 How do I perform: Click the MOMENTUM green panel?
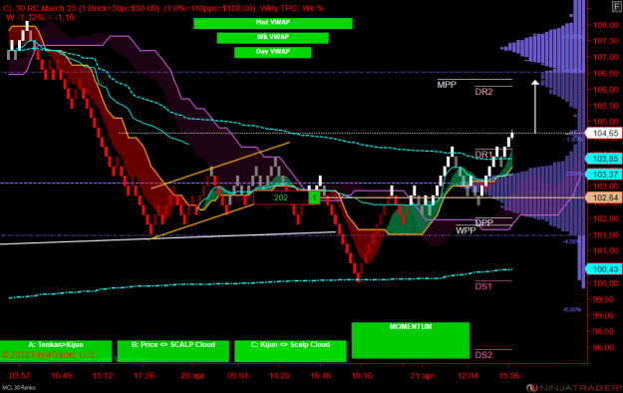click(411, 340)
